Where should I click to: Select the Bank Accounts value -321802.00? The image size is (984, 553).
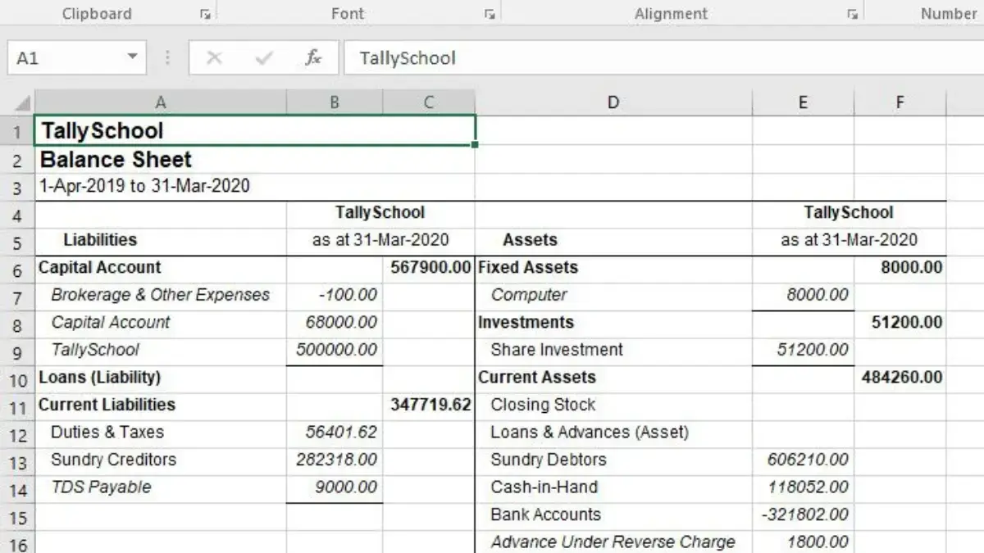click(803, 514)
